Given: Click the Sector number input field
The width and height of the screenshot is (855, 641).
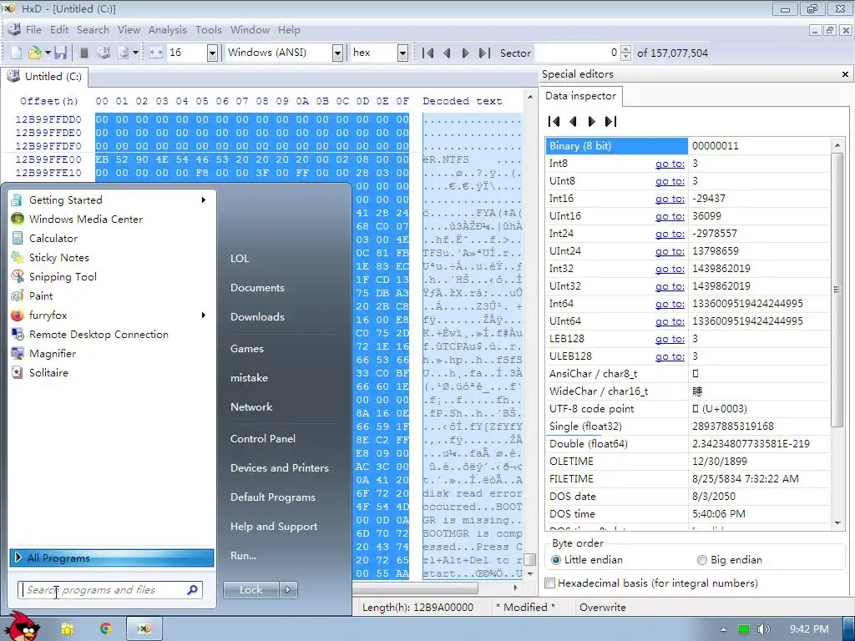Looking at the screenshot, I should pyautogui.click(x=577, y=53).
